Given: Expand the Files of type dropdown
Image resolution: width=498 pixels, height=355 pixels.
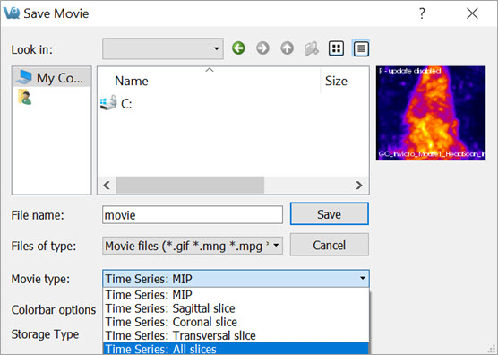Looking at the screenshot, I should pyautogui.click(x=193, y=246).
